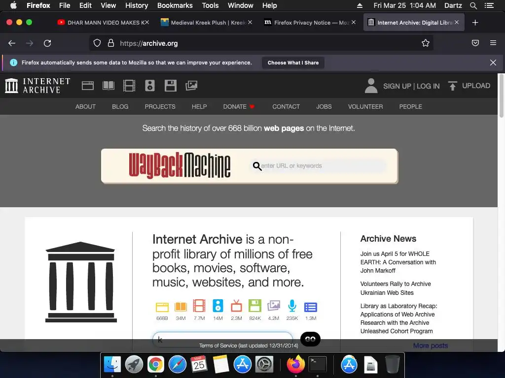Open the Bookmarks menu in menu bar
Viewport: 505px width, 378px height.
click(175, 5)
